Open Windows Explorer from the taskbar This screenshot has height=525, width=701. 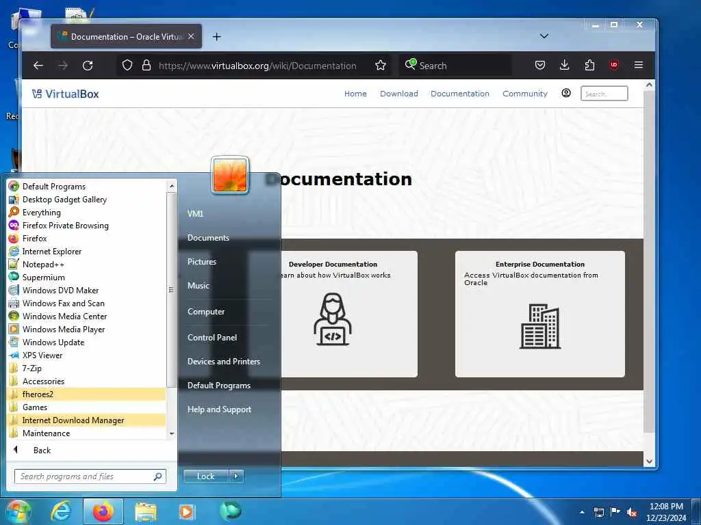click(x=146, y=512)
